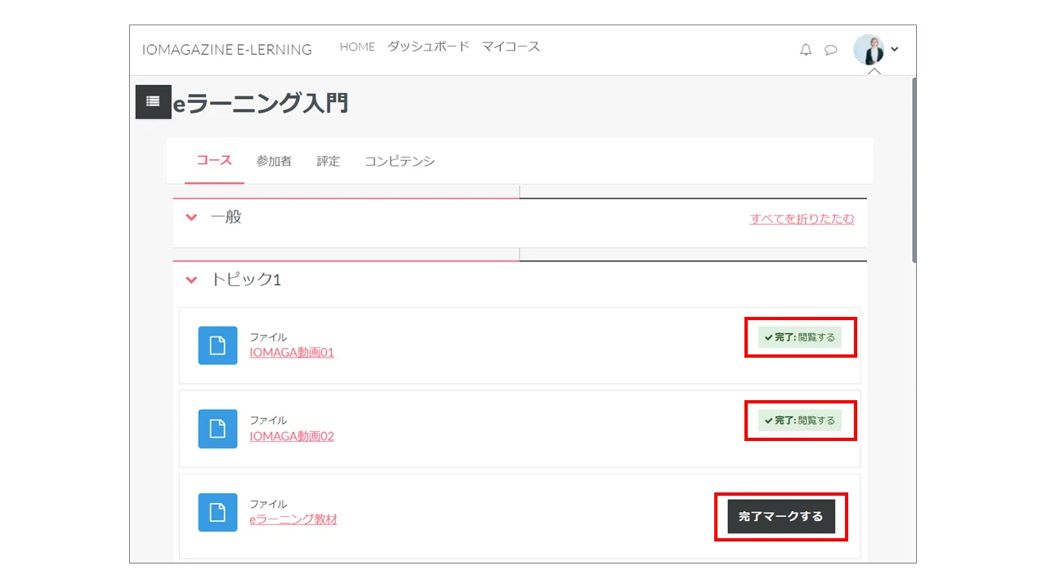Switch to the 評定 tab

click(328, 161)
